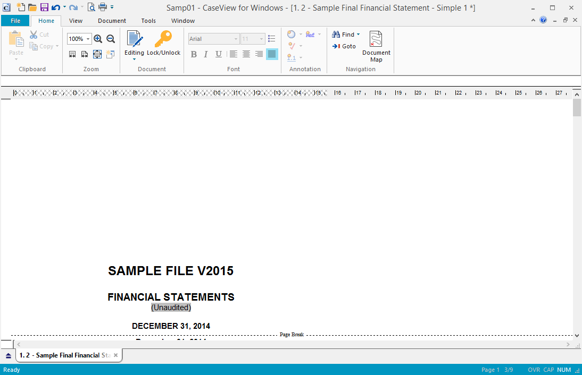Screen dimensions: 582x375
Task: Open the Tools ribbon tab
Action: (x=148, y=21)
